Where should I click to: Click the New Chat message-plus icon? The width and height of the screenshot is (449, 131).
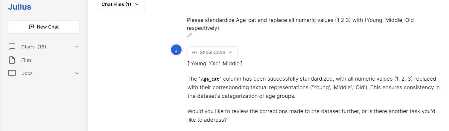[32, 27]
